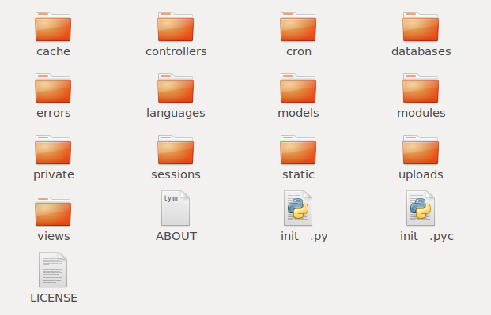Open the controllers folder icon

(x=176, y=27)
